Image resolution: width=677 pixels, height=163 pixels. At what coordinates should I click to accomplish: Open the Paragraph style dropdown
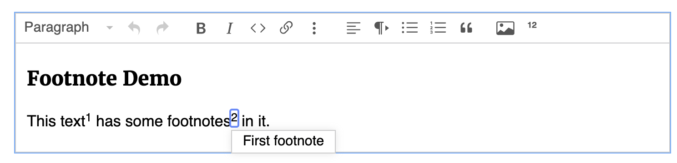(x=68, y=28)
